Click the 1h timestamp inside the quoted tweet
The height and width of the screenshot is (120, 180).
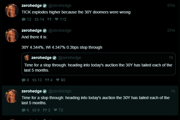(x=171, y=58)
